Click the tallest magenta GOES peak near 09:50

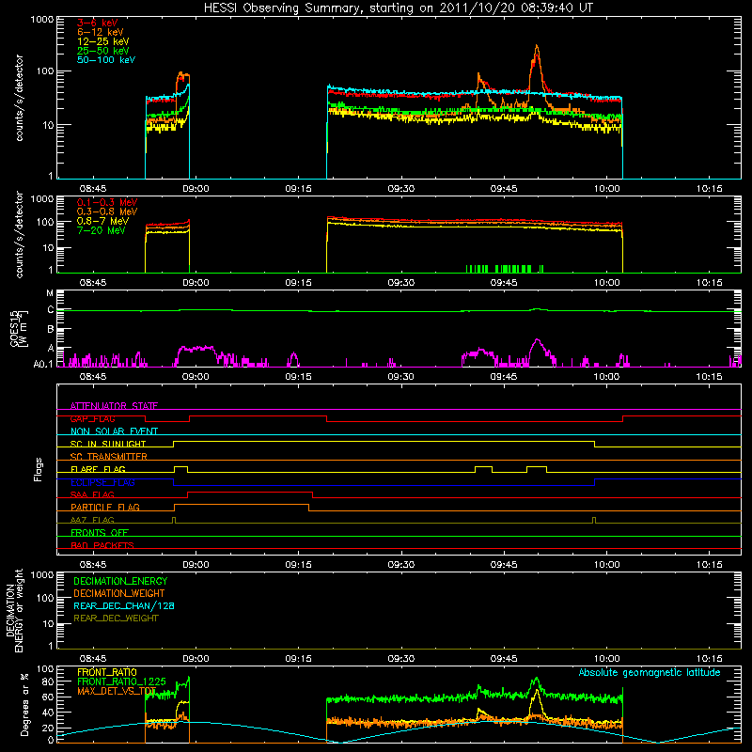point(538,340)
